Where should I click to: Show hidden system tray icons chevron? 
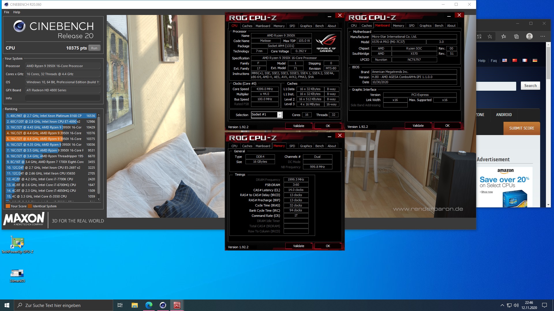pos(502,305)
